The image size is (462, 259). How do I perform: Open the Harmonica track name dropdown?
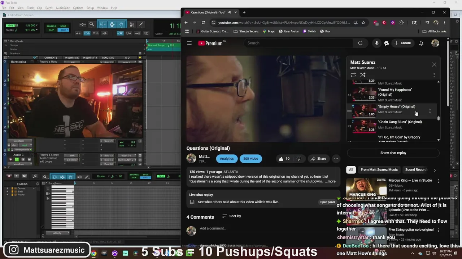(x=32, y=62)
